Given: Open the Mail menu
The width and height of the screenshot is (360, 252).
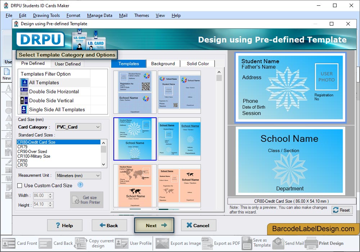Looking at the screenshot, I should point(123,15).
